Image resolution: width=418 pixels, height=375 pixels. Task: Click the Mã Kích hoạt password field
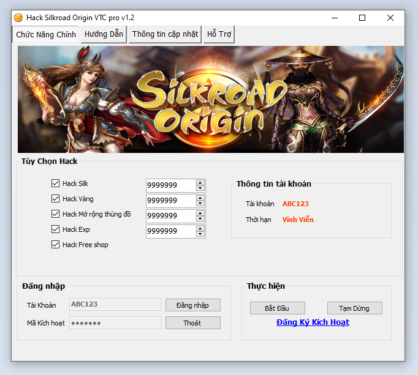[x=115, y=323]
